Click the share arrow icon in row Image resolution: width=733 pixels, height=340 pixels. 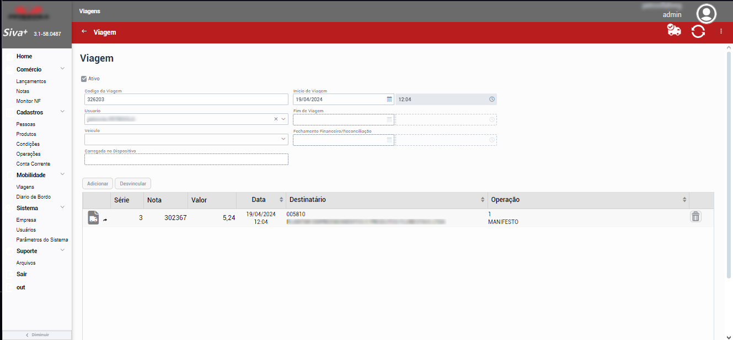tap(105, 220)
